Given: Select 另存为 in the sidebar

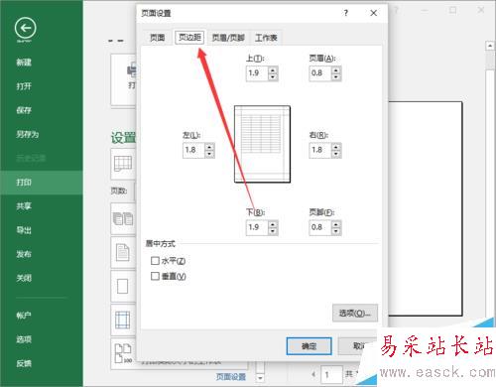Looking at the screenshot, I should click(x=28, y=134).
